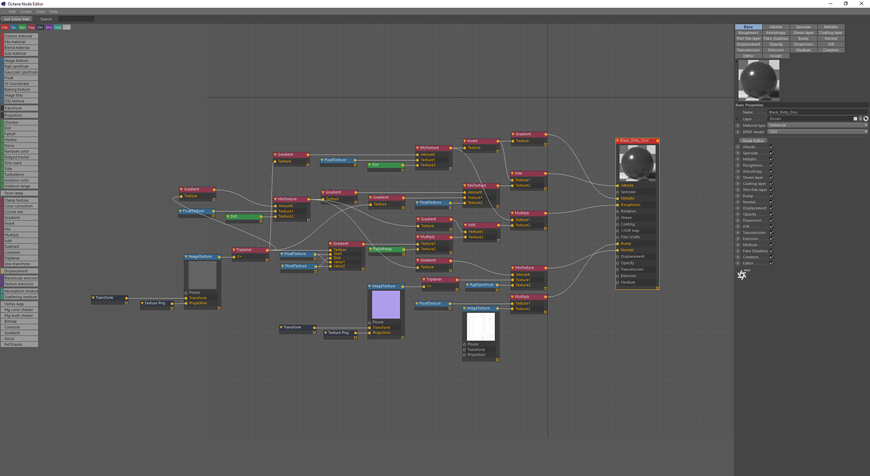Click into the Search input field
Screen dimensions: 870x476
click(76, 19)
